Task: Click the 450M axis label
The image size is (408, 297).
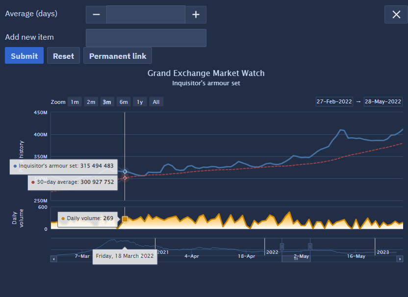Action: tap(41, 113)
